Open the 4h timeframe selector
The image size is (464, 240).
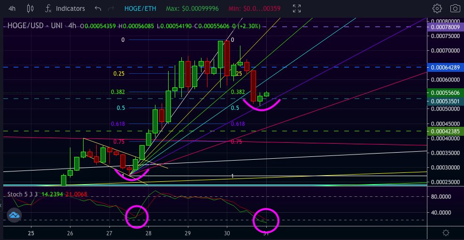(x=12, y=8)
